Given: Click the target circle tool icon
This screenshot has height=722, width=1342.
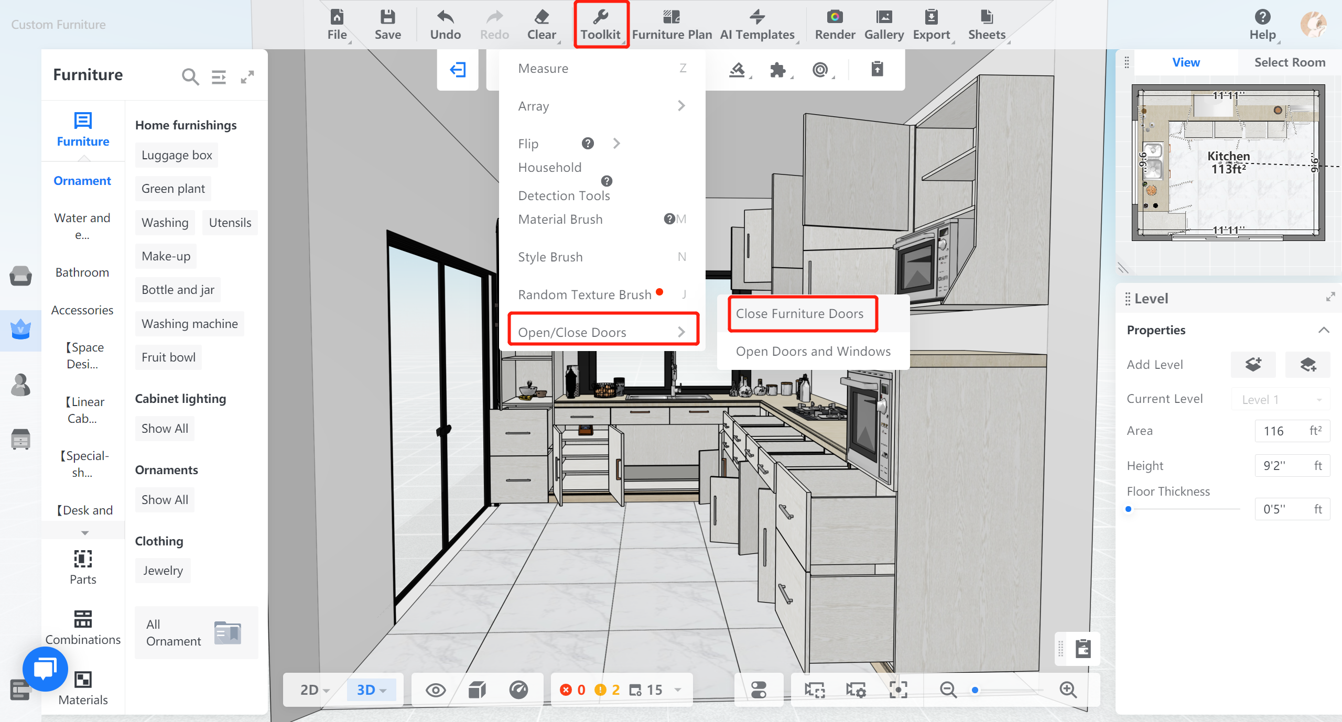Looking at the screenshot, I should coord(820,69).
